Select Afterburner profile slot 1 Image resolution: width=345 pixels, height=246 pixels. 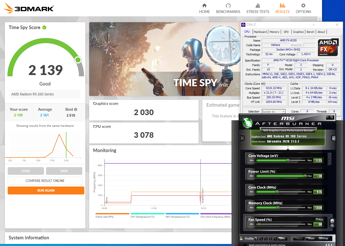click(257, 239)
